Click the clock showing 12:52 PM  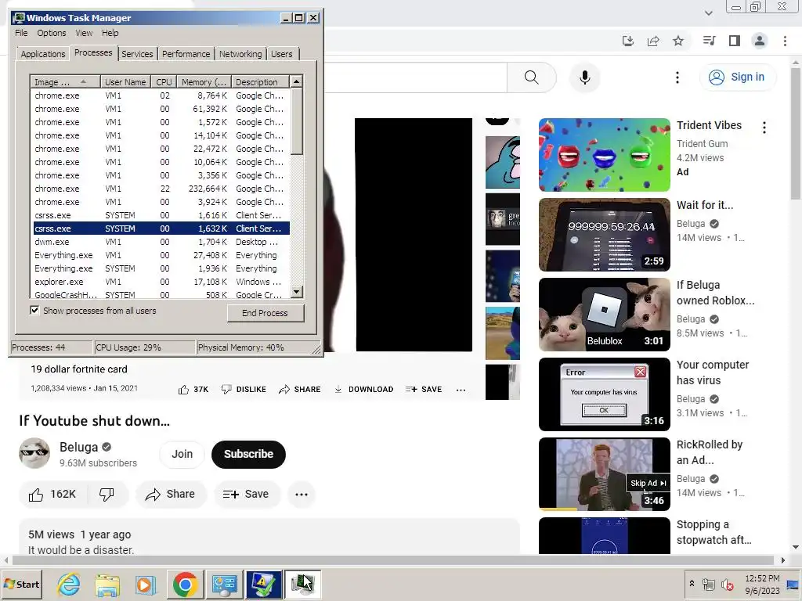[762, 578]
